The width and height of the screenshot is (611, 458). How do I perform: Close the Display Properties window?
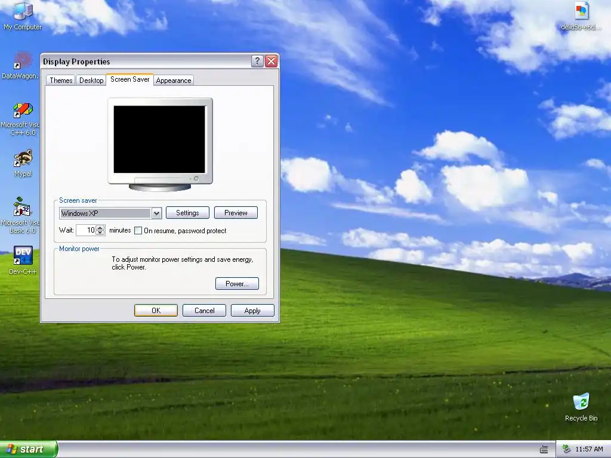coord(271,61)
